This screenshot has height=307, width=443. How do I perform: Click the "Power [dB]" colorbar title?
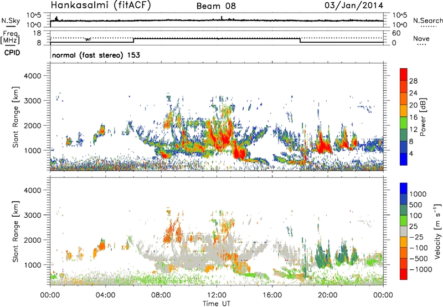point(423,117)
